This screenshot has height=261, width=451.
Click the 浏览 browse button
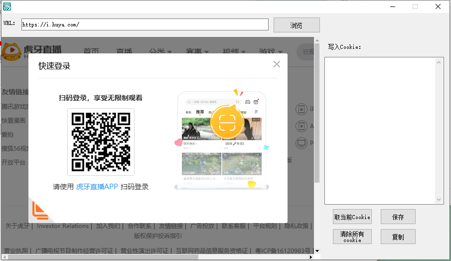point(297,25)
